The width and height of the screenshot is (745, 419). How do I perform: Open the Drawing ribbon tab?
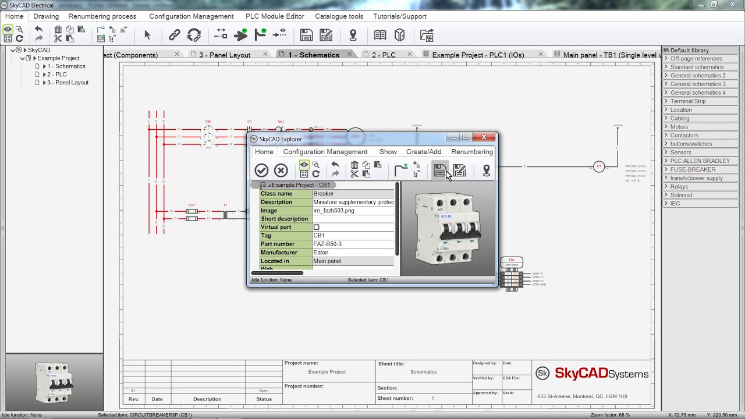pos(46,16)
